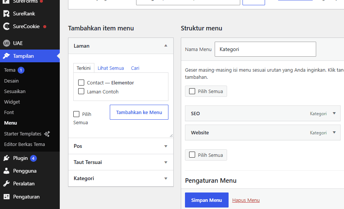Check Pilih Semua in the Laman panel

(x=76, y=114)
